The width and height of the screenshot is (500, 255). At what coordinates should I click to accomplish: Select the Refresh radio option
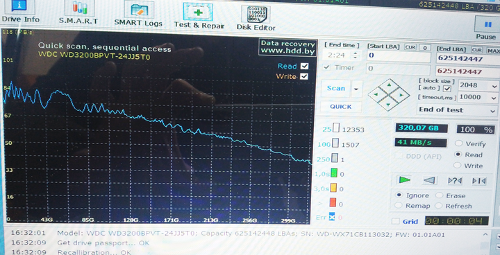point(439,206)
